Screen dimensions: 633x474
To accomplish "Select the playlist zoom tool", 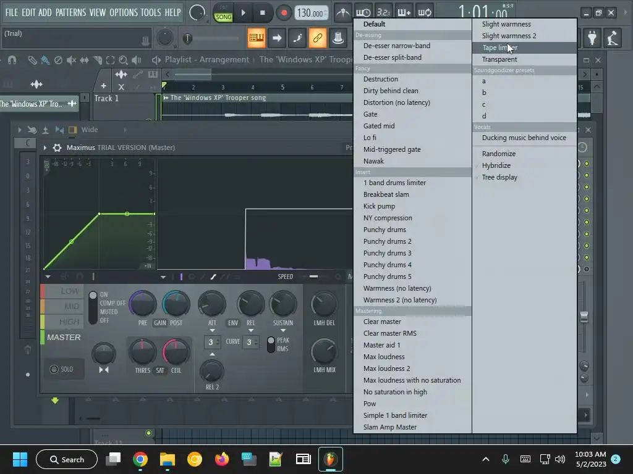I will click(123, 60).
